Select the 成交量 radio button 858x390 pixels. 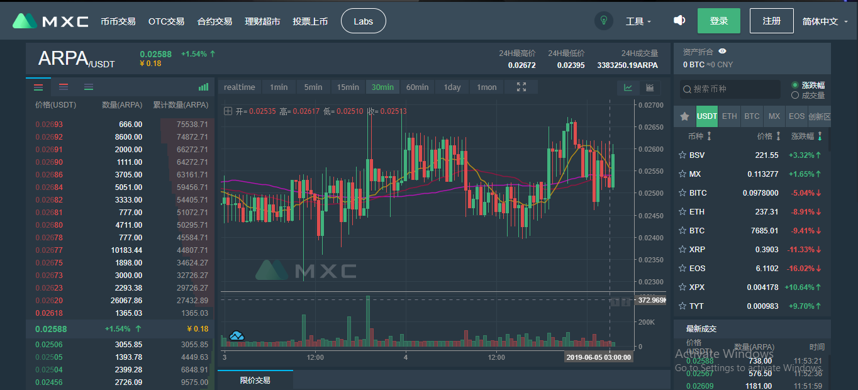(795, 95)
